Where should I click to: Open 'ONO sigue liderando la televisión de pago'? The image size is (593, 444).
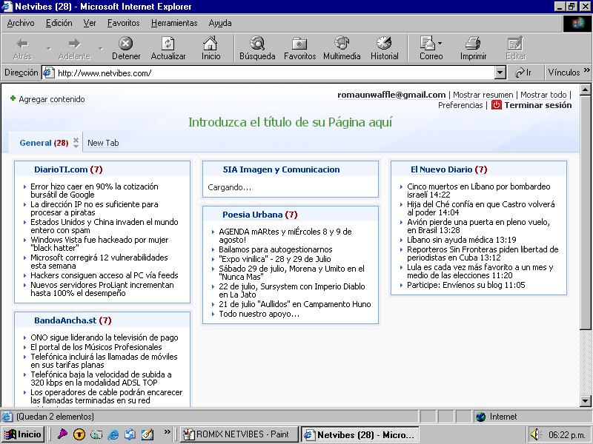point(105,337)
